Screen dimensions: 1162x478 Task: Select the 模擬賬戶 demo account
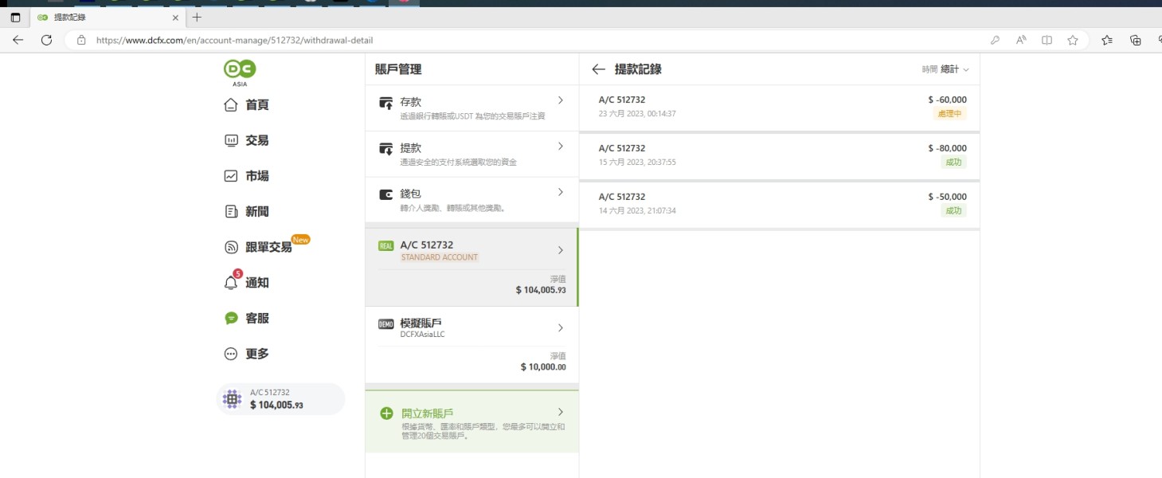(x=471, y=344)
